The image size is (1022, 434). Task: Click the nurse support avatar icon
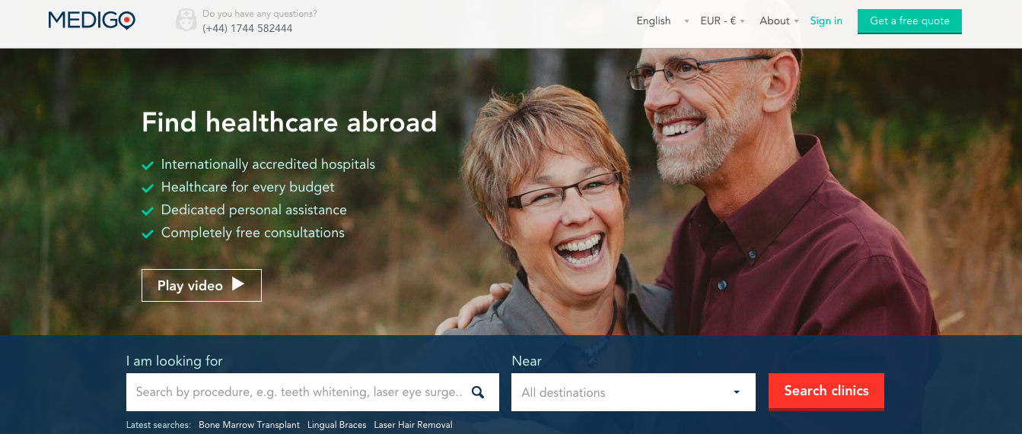[x=186, y=21]
